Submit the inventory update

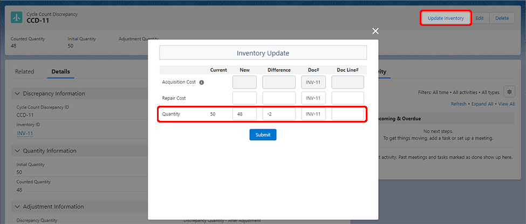(x=263, y=134)
